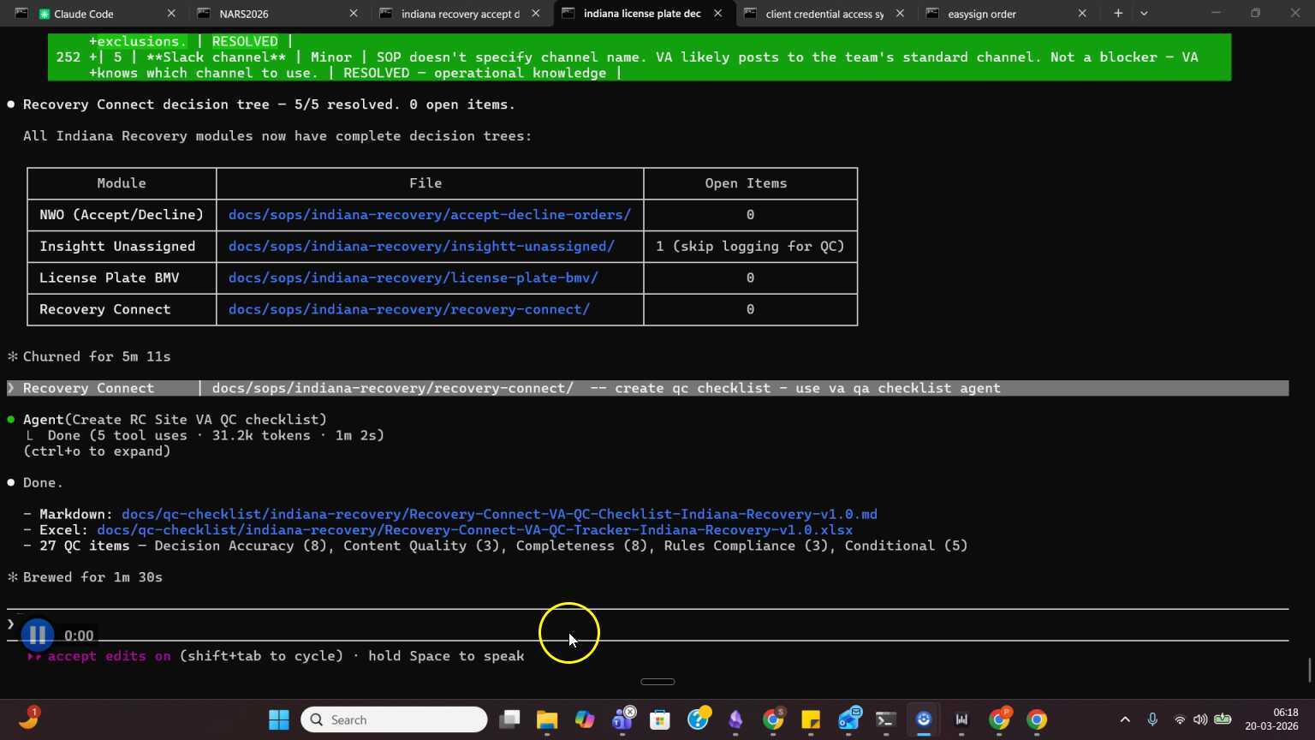Open Sticky Notes from taskbar

[811, 719]
